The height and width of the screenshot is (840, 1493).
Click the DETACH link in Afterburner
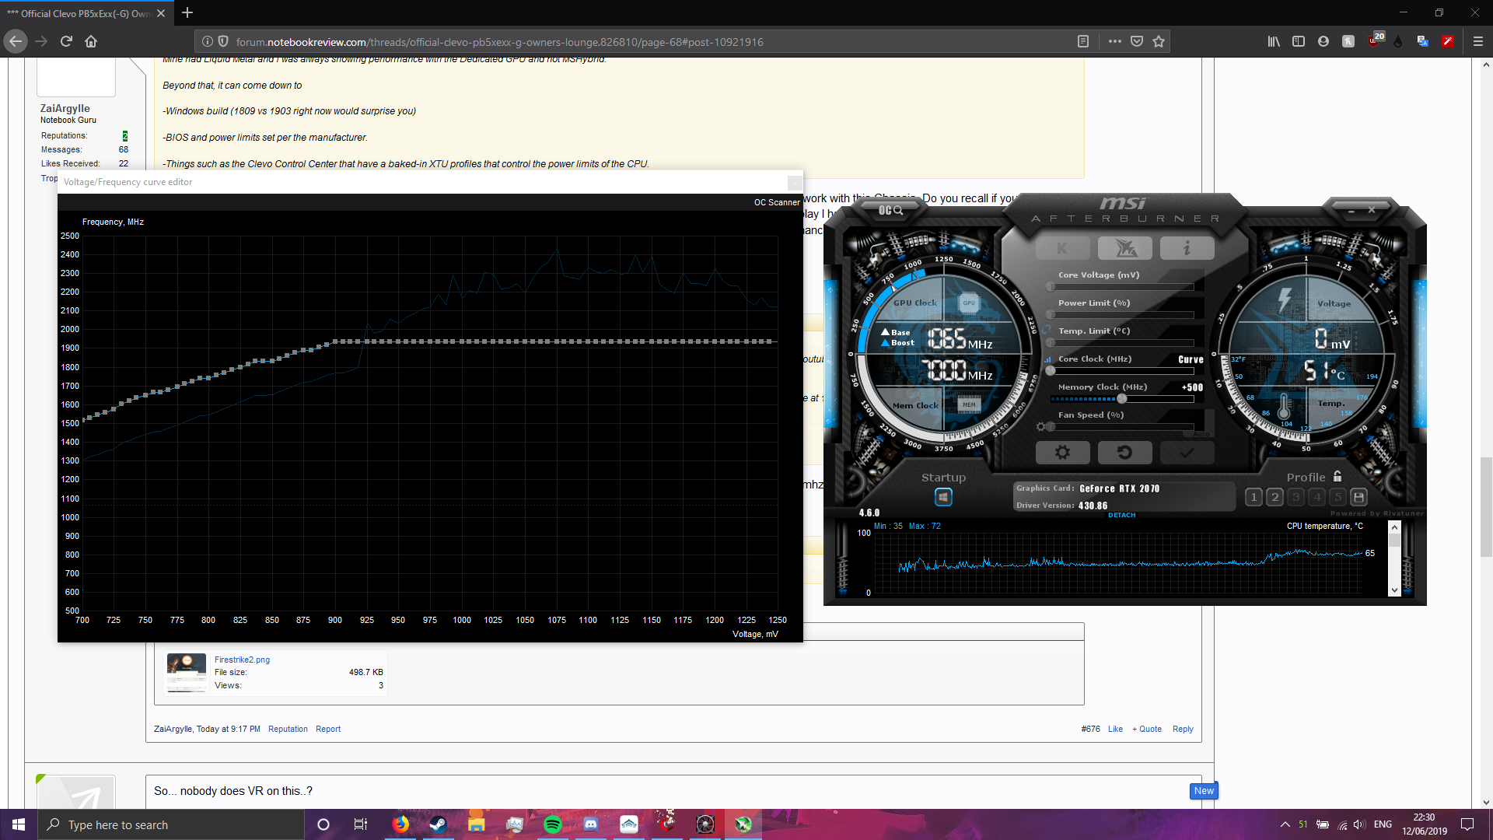(1121, 515)
